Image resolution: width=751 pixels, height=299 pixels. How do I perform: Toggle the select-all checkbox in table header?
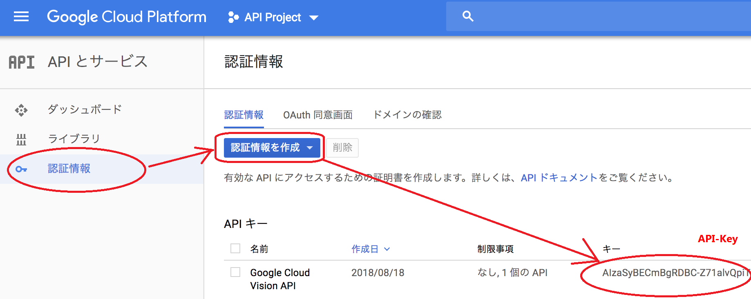pos(235,248)
